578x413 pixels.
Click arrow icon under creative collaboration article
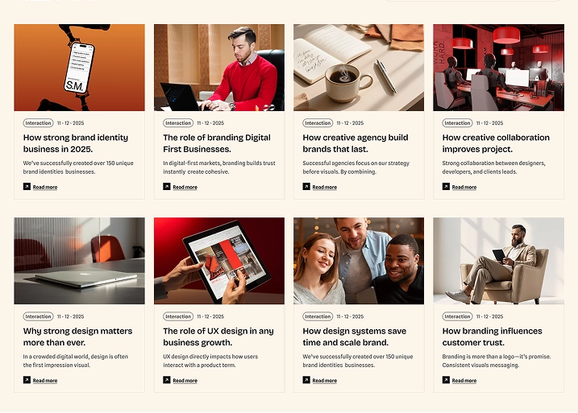point(446,187)
